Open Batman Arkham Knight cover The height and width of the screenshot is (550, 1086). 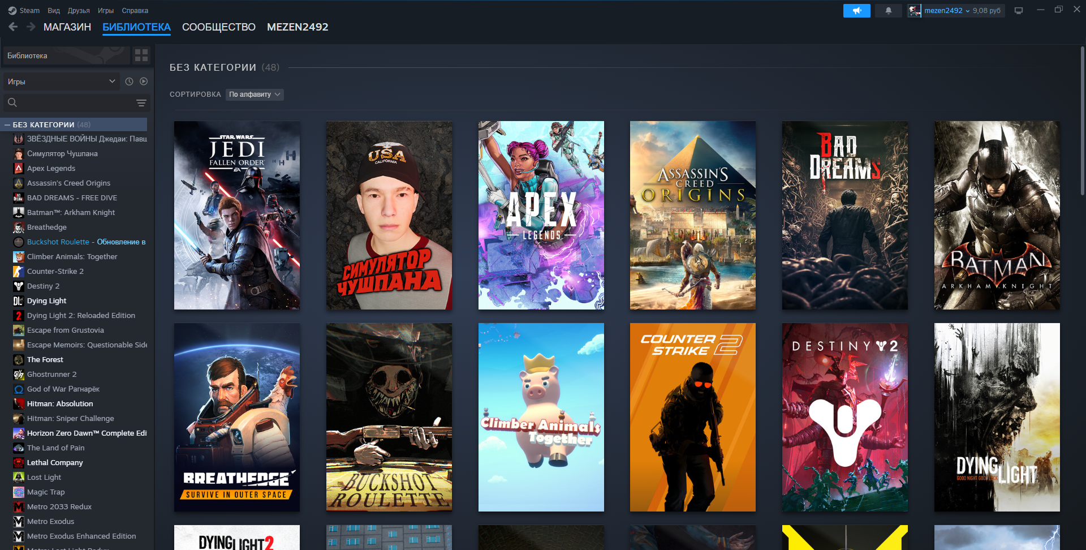coord(997,215)
